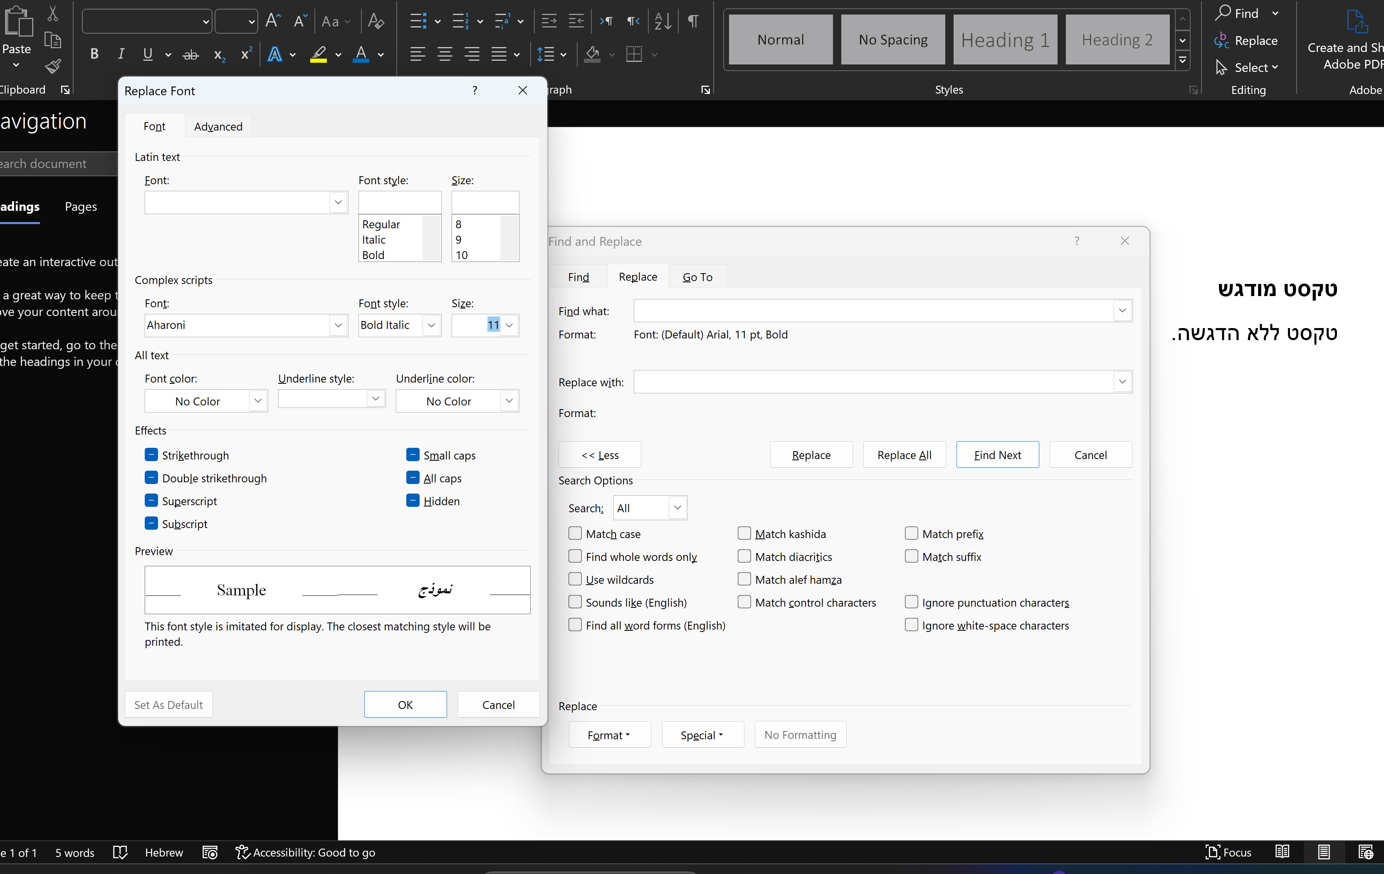Click the Cut scissors icon

[x=52, y=13]
